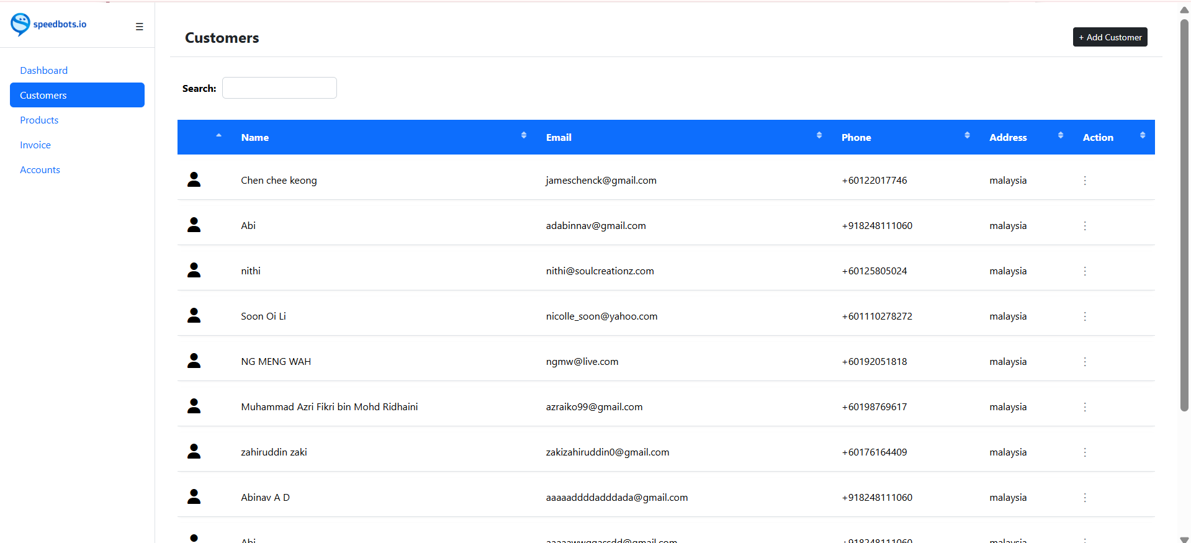Viewport: 1191px width, 543px height.
Task: Click email ngmw@live.com
Action: coord(582,362)
